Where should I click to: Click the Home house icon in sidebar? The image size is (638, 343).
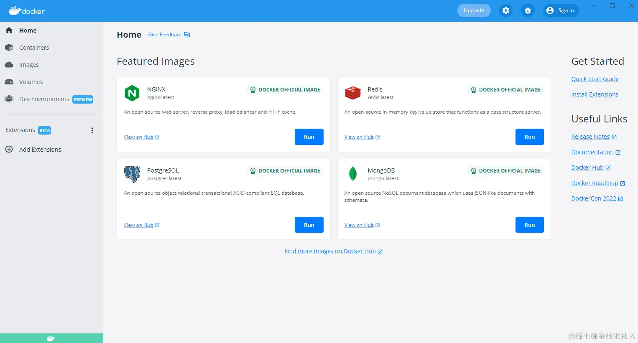coord(9,30)
